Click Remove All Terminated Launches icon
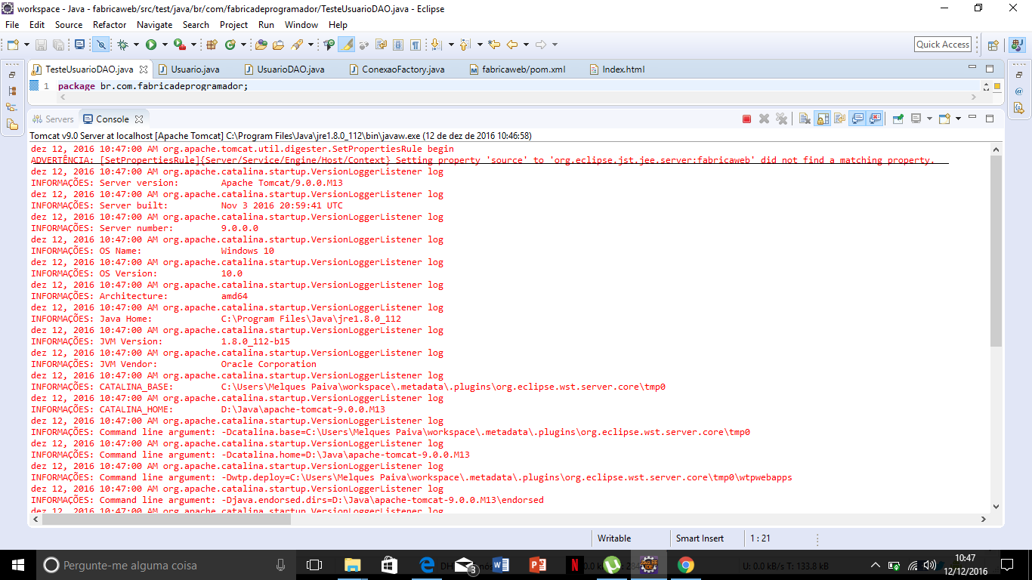 (x=782, y=119)
